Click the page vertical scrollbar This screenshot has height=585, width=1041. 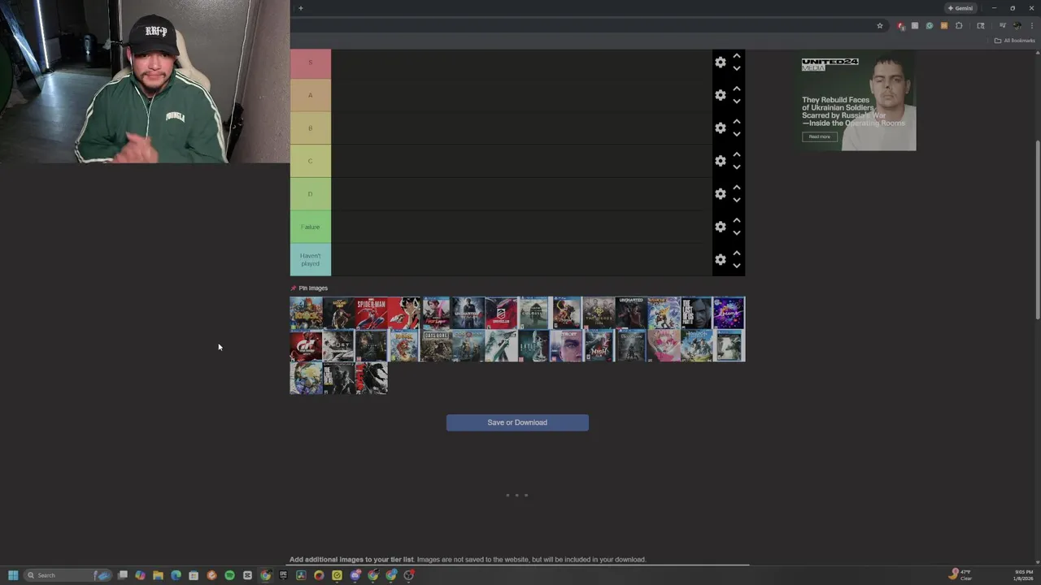coord(1037,230)
